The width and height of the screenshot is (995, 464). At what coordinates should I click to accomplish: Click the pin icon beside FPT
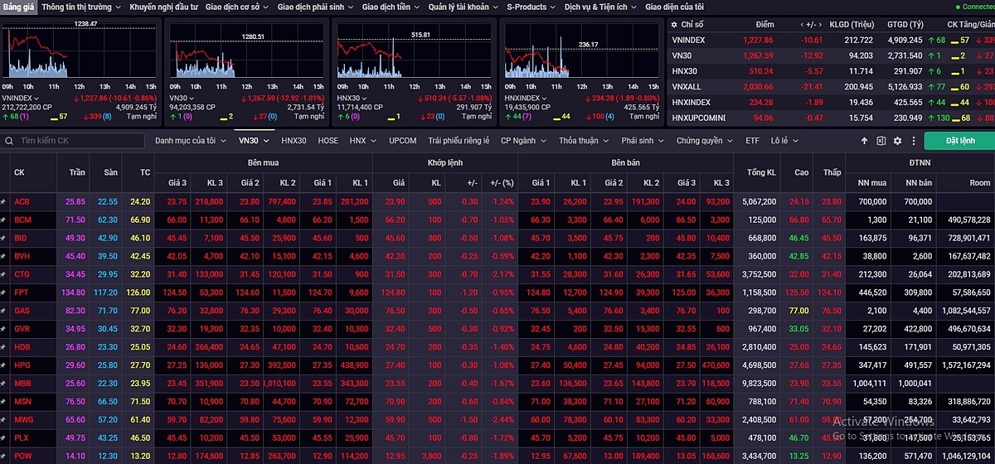pos(4,292)
